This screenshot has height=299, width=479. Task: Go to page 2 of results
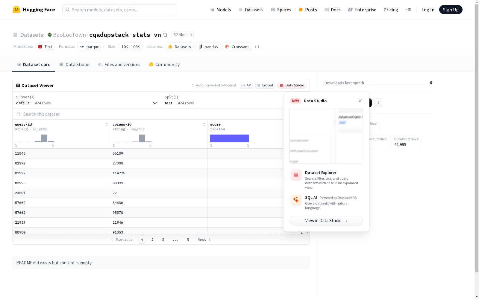click(152, 239)
